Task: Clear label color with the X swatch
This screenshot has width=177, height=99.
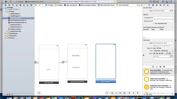Action: point(154,46)
